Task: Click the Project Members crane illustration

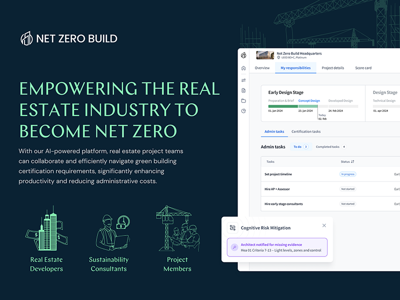Action: pyautogui.click(x=178, y=228)
